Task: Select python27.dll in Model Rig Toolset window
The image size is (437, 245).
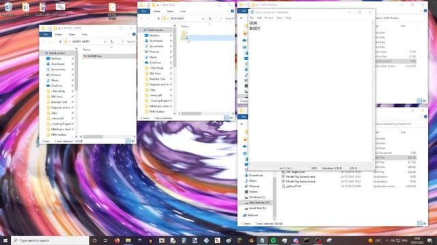Action: (x=293, y=186)
